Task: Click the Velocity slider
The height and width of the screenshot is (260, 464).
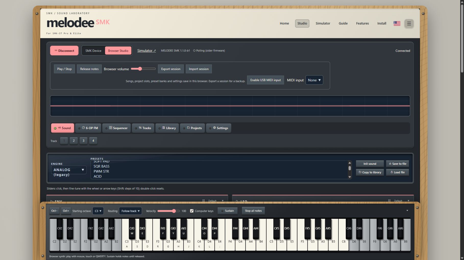Action: [x=168, y=211]
